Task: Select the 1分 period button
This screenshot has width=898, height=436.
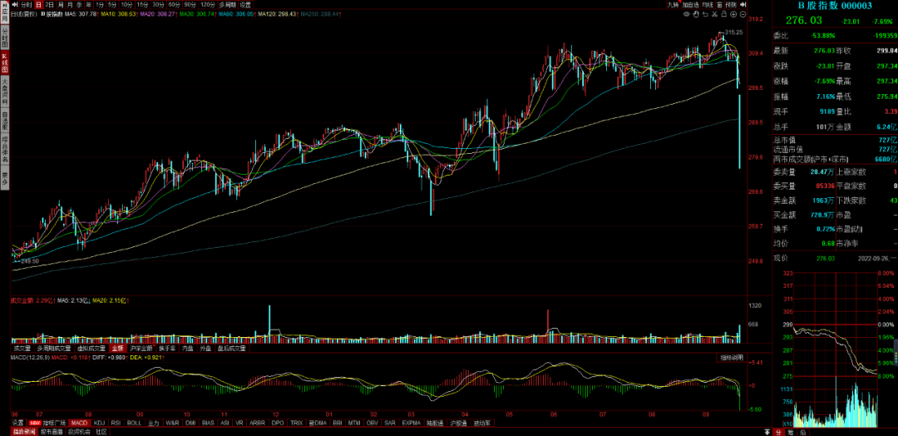Action: tap(100, 4)
